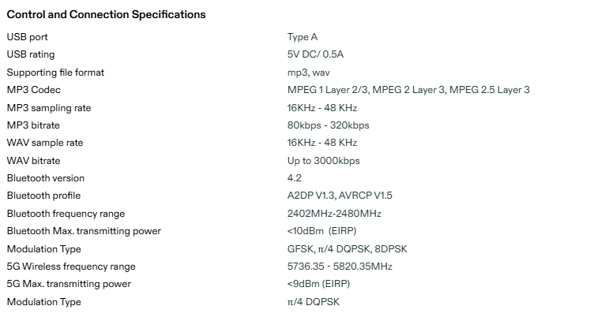The height and width of the screenshot is (317, 609).
Task: Click the 2402MHz-2480MHz frequency value
Action: coord(334,214)
